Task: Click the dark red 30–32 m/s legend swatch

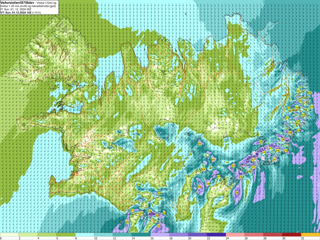Action: 291,235
